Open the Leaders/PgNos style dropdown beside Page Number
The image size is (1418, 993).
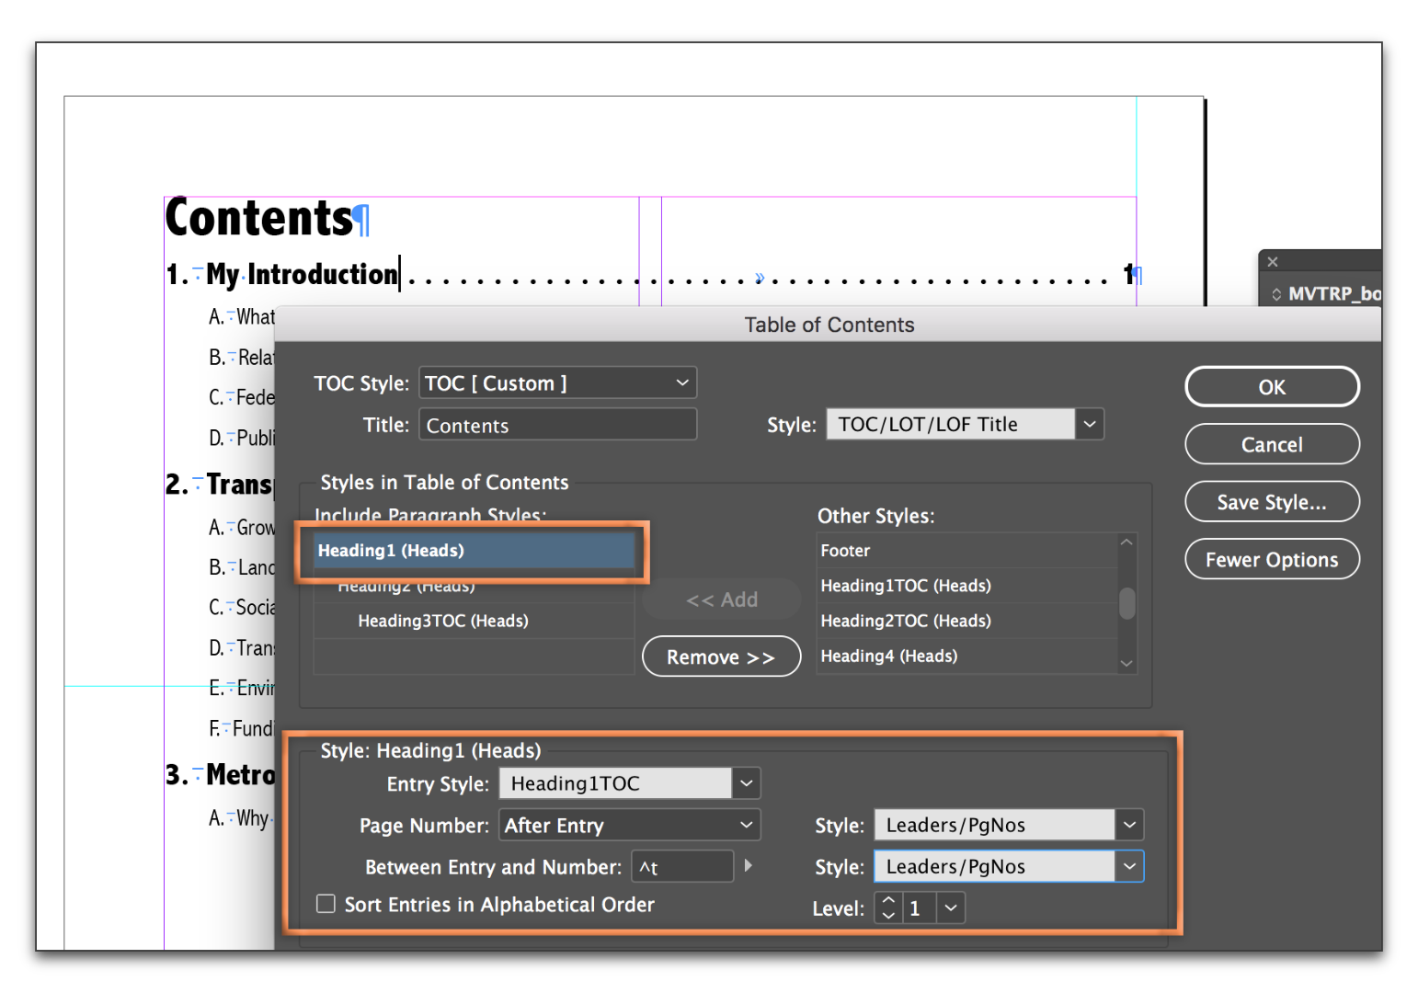(1129, 825)
